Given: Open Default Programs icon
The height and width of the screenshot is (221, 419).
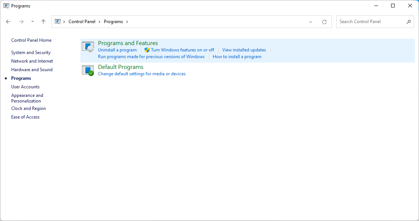Looking at the screenshot, I should [88, 70].
